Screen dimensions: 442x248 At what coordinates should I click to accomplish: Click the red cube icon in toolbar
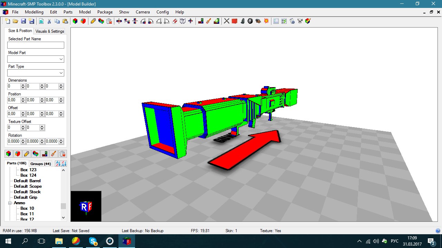234,21
